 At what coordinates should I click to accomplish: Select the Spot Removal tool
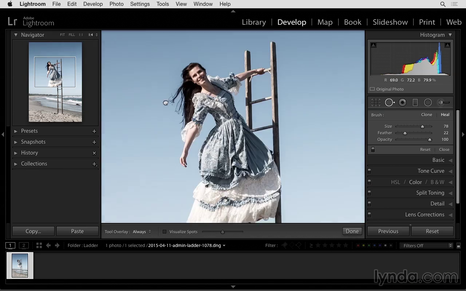pos(390,103)
